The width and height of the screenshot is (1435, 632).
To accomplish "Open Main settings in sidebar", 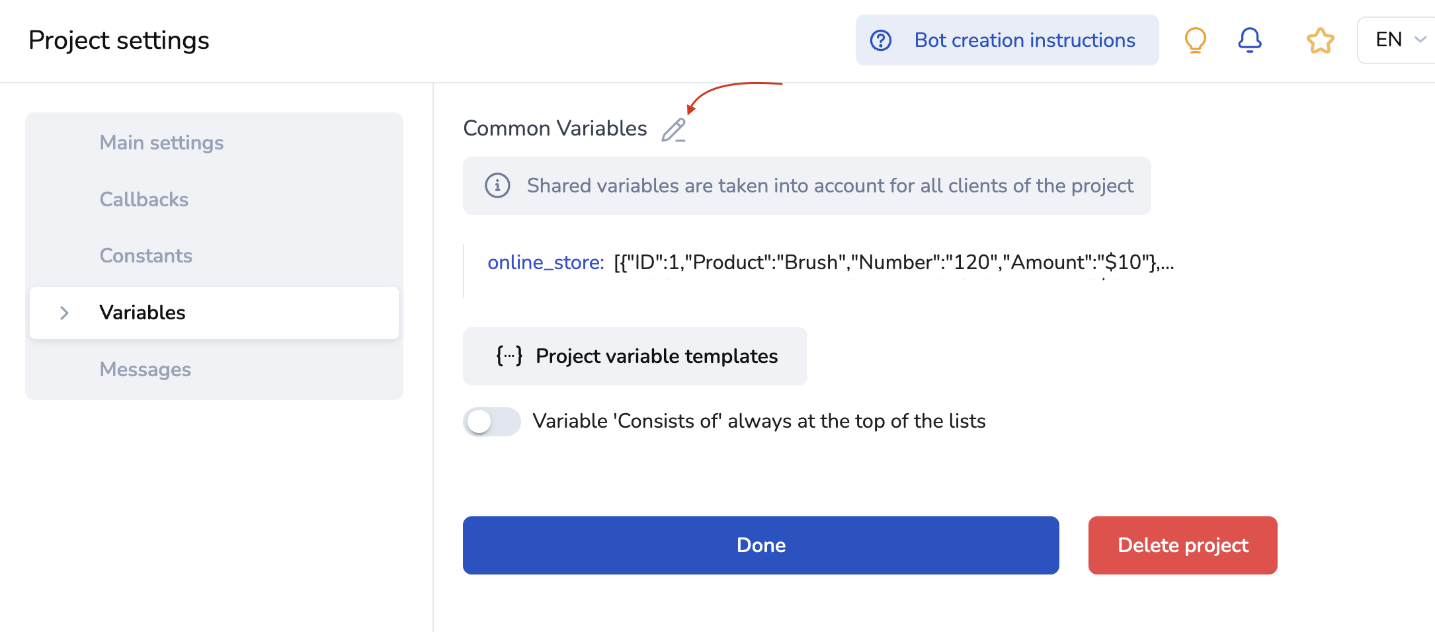I will click(x=161, y=143).
